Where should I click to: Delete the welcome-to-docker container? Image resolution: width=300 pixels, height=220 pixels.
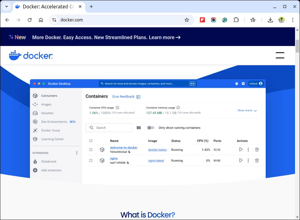tap(257, 150)
